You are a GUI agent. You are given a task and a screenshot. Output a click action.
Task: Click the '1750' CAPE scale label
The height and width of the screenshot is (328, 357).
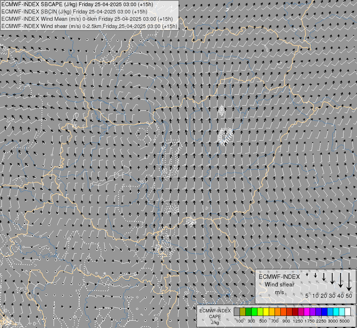click(310, 321)
